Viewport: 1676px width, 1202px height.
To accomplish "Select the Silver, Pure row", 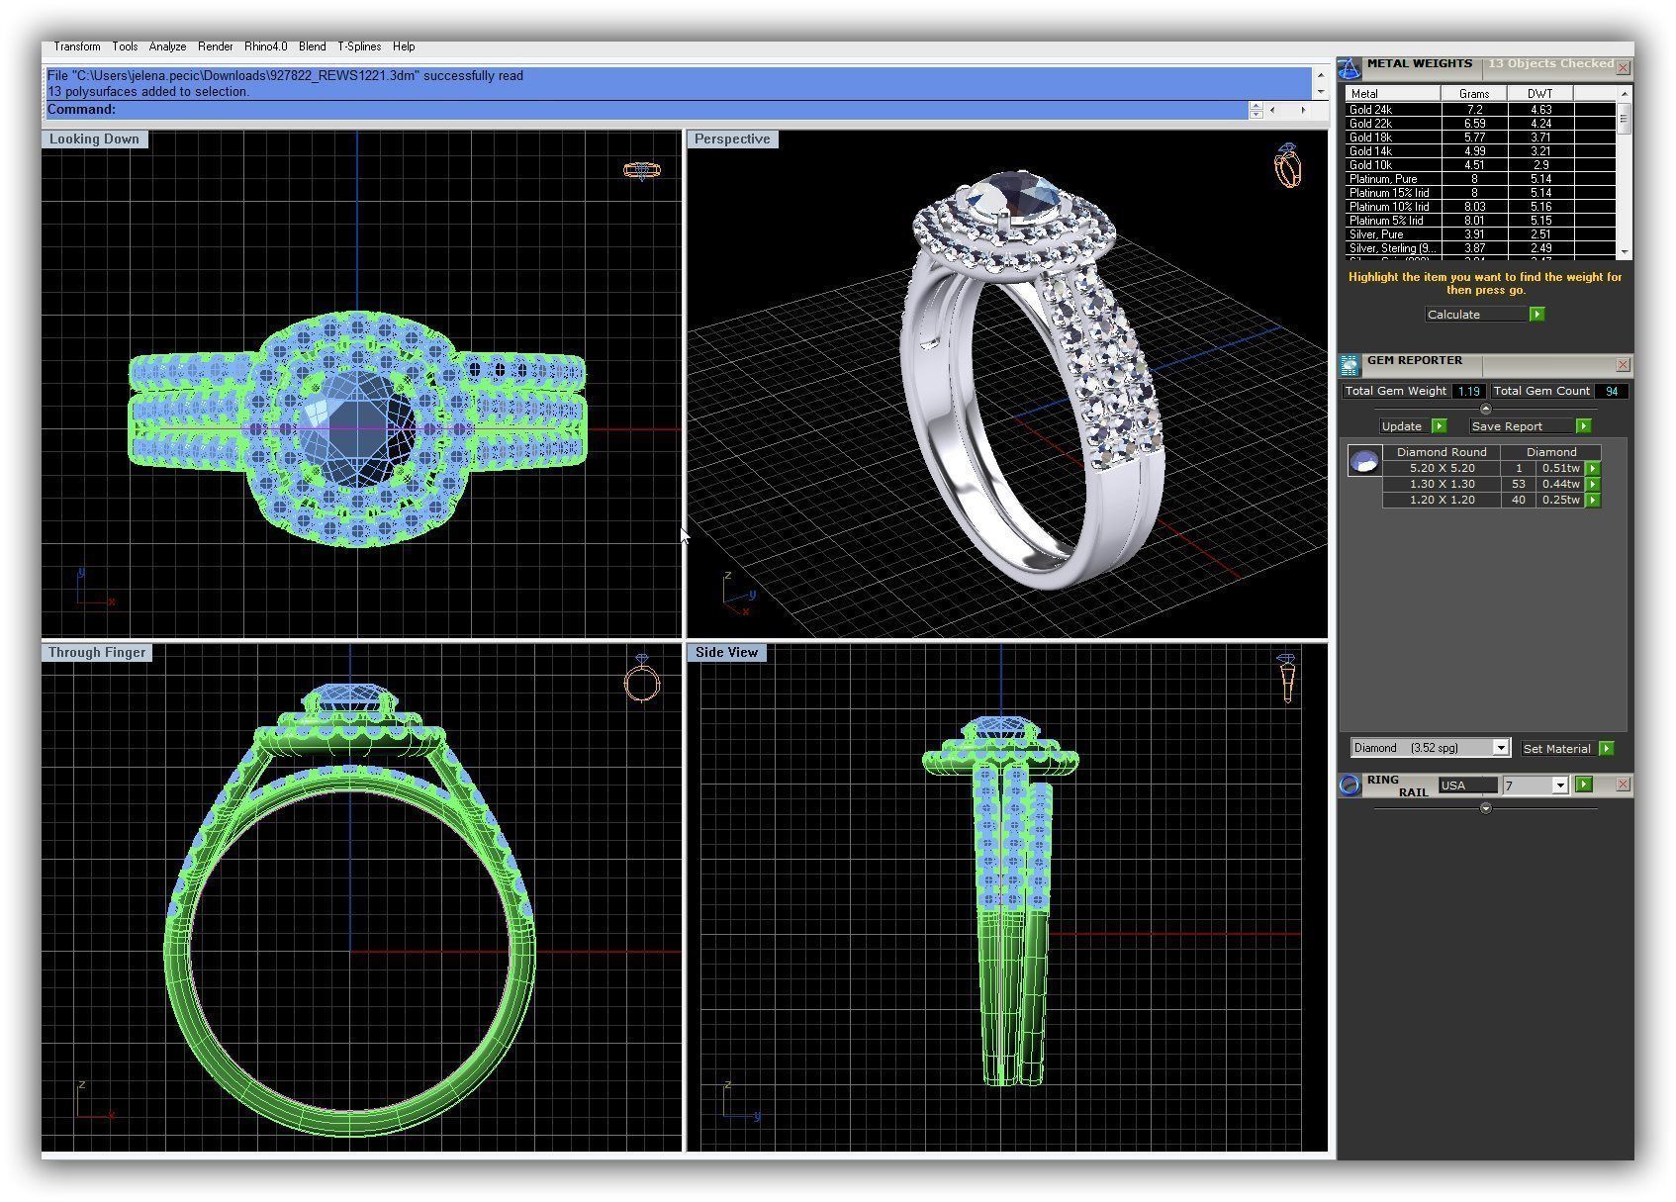I will click(1480, 234).
